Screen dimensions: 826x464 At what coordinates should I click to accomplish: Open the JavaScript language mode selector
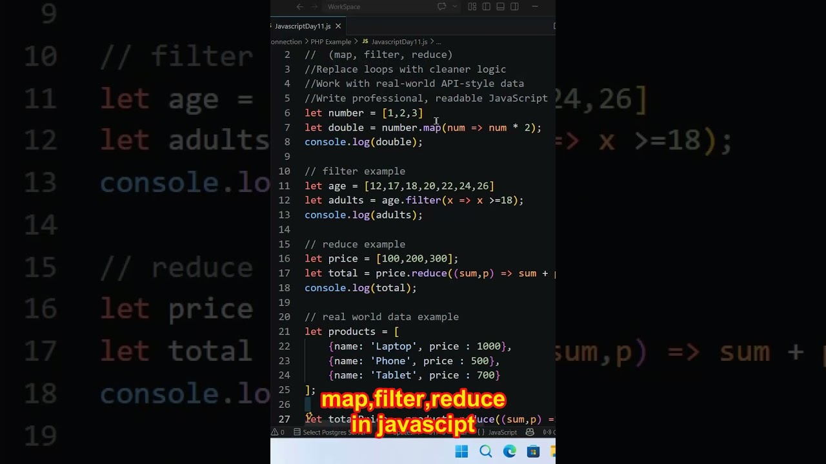point(503,432)
